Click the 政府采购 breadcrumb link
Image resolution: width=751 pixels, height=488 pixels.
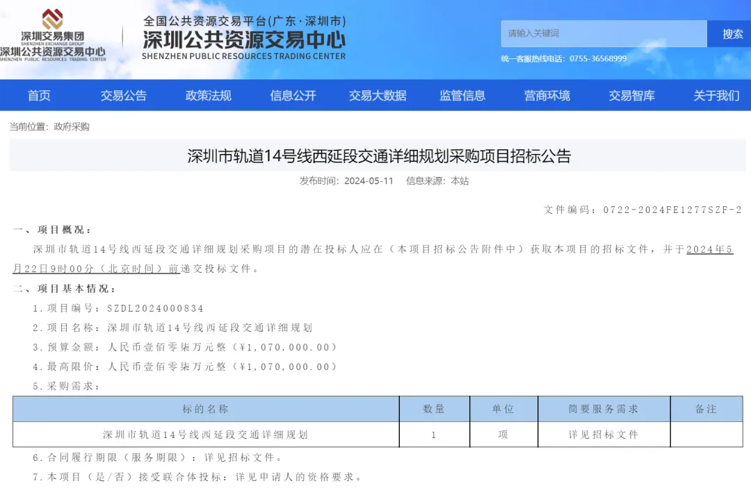(x=72, y=126)
